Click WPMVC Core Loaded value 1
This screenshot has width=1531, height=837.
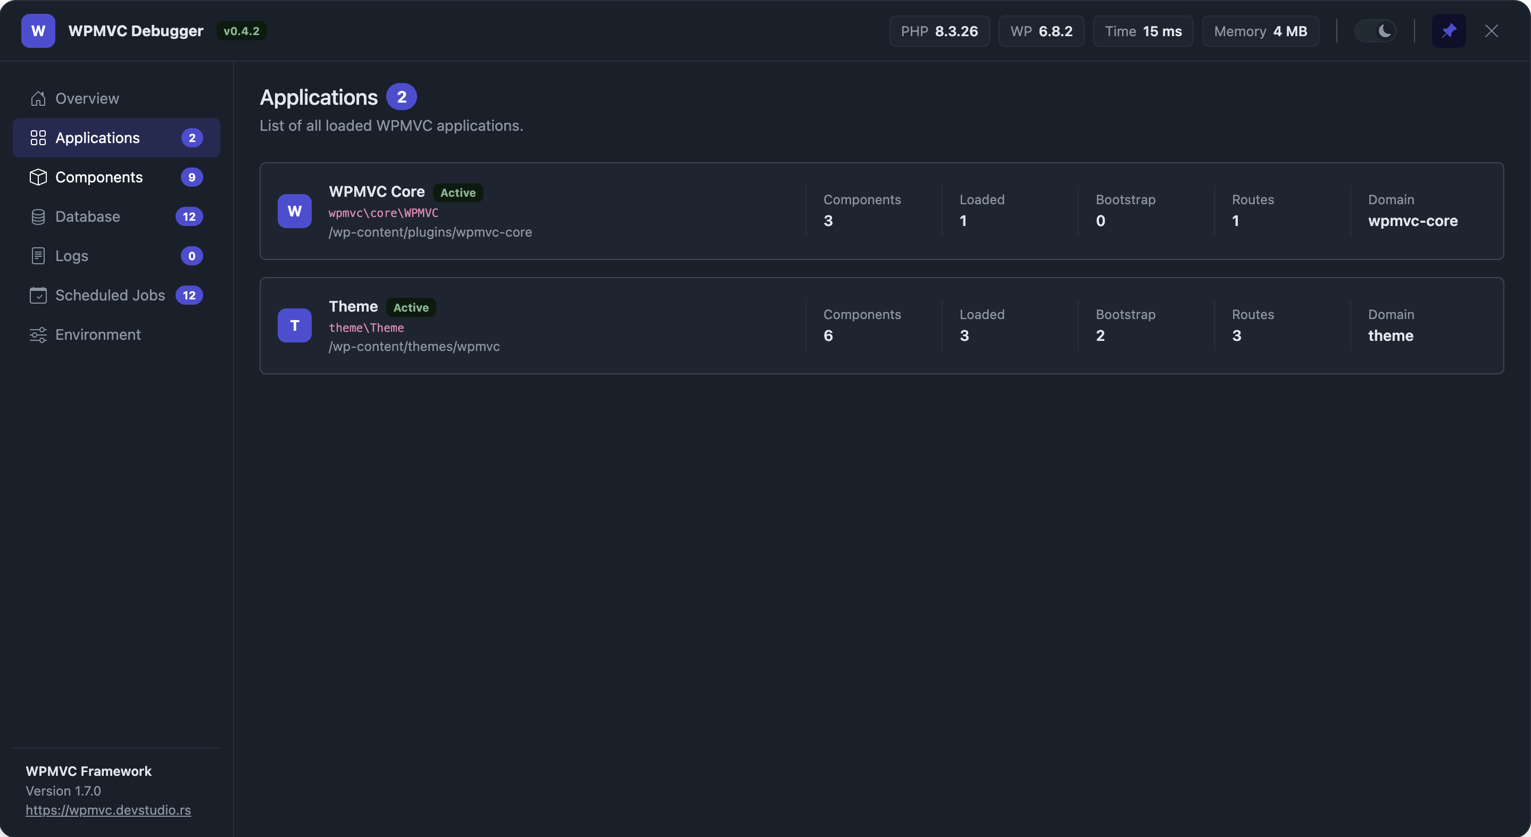coord(963,221)
